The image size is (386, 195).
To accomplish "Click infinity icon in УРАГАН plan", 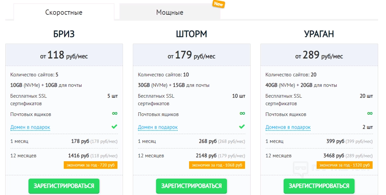I will 370,113.
